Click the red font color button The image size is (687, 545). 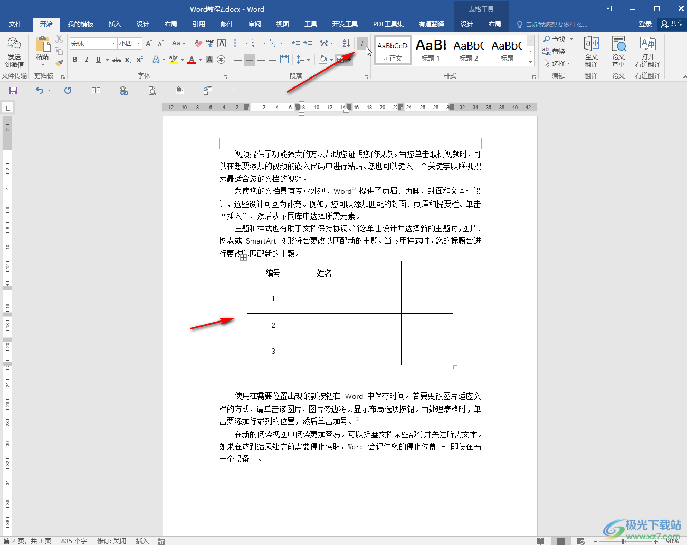pyautogui.click(x=192, y=60)
